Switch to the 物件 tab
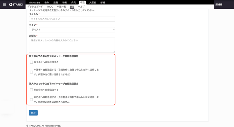Viewport: 234px width, 127px height. tap(46, 2)
